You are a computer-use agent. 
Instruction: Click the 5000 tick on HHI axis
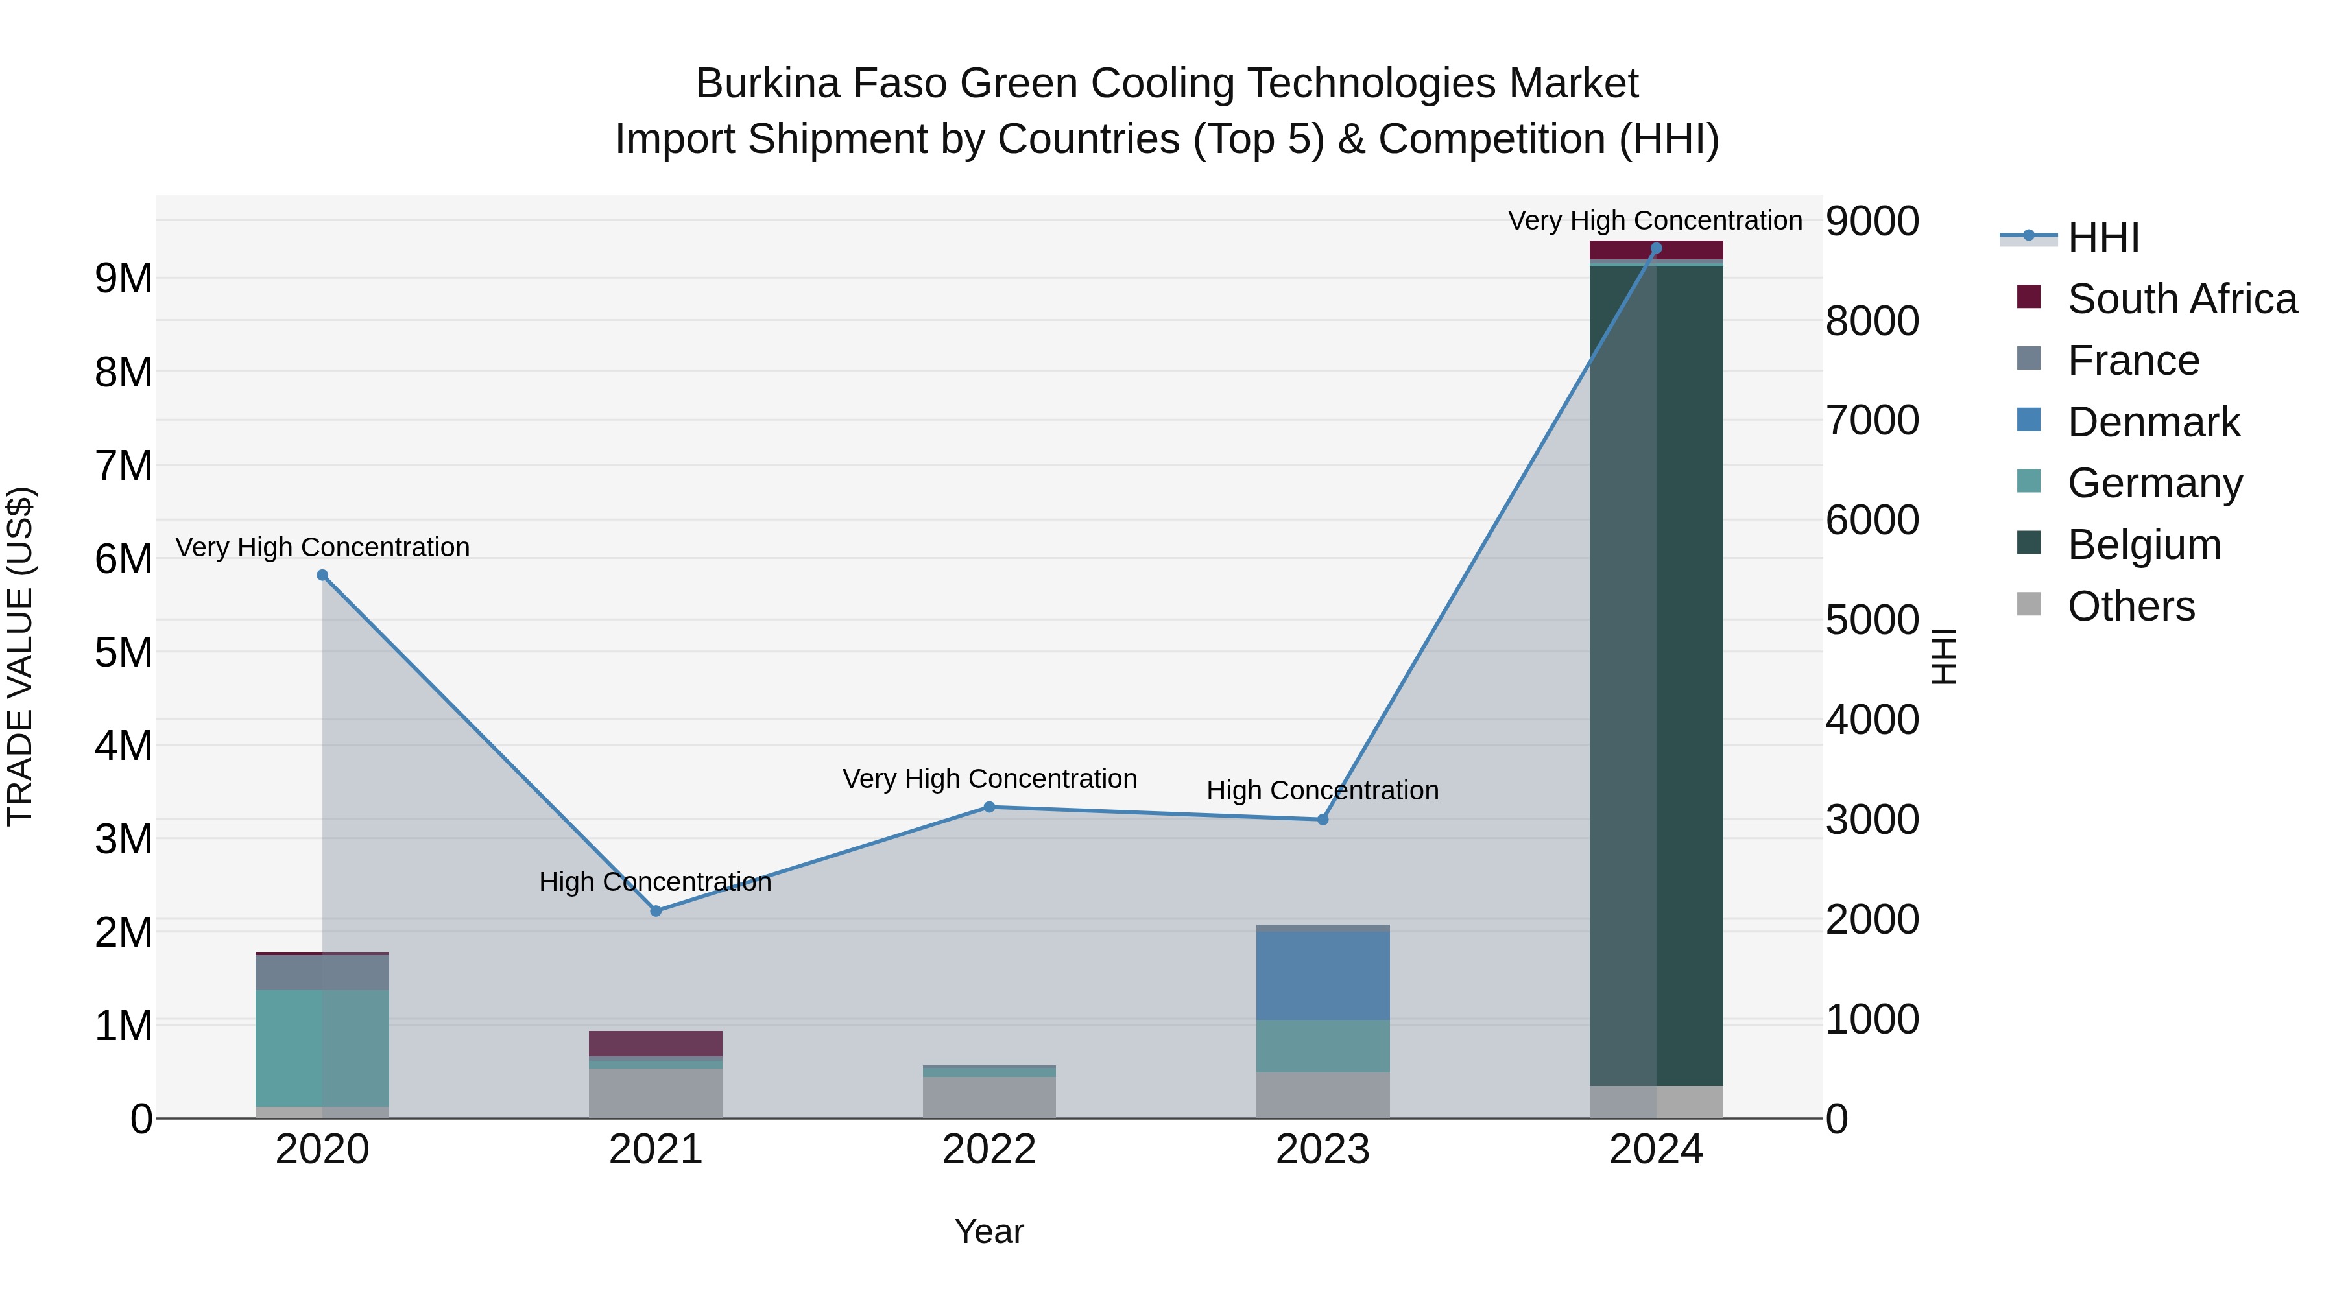point(1873,621)
